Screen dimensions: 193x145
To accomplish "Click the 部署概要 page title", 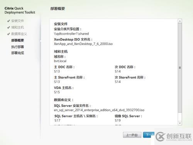I will (58, 9).
